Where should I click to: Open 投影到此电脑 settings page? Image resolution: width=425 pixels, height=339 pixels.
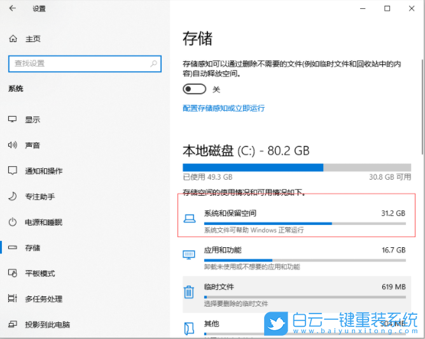point(48,324)
